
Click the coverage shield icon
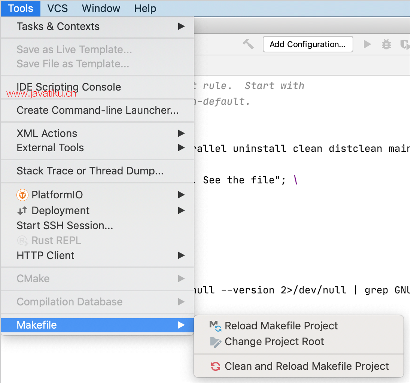405,44
